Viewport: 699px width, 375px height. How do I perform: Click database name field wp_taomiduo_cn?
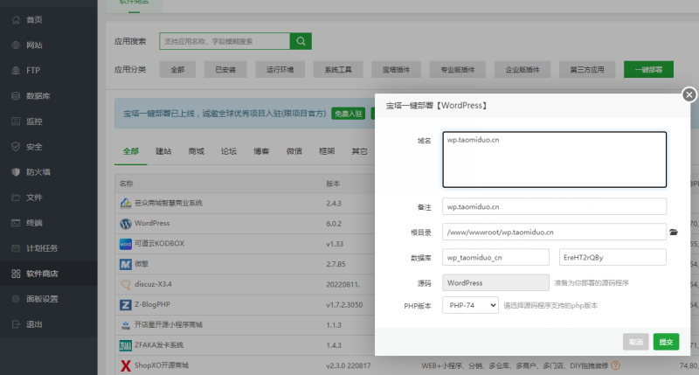[x=495, y=257]
